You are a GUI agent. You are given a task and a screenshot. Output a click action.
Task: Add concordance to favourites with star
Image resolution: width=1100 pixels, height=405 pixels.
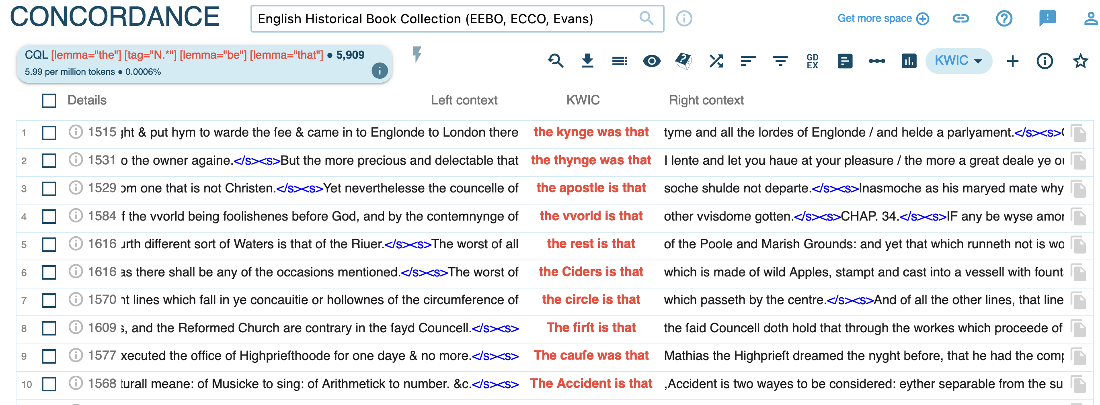click(x=1080, y=61)
